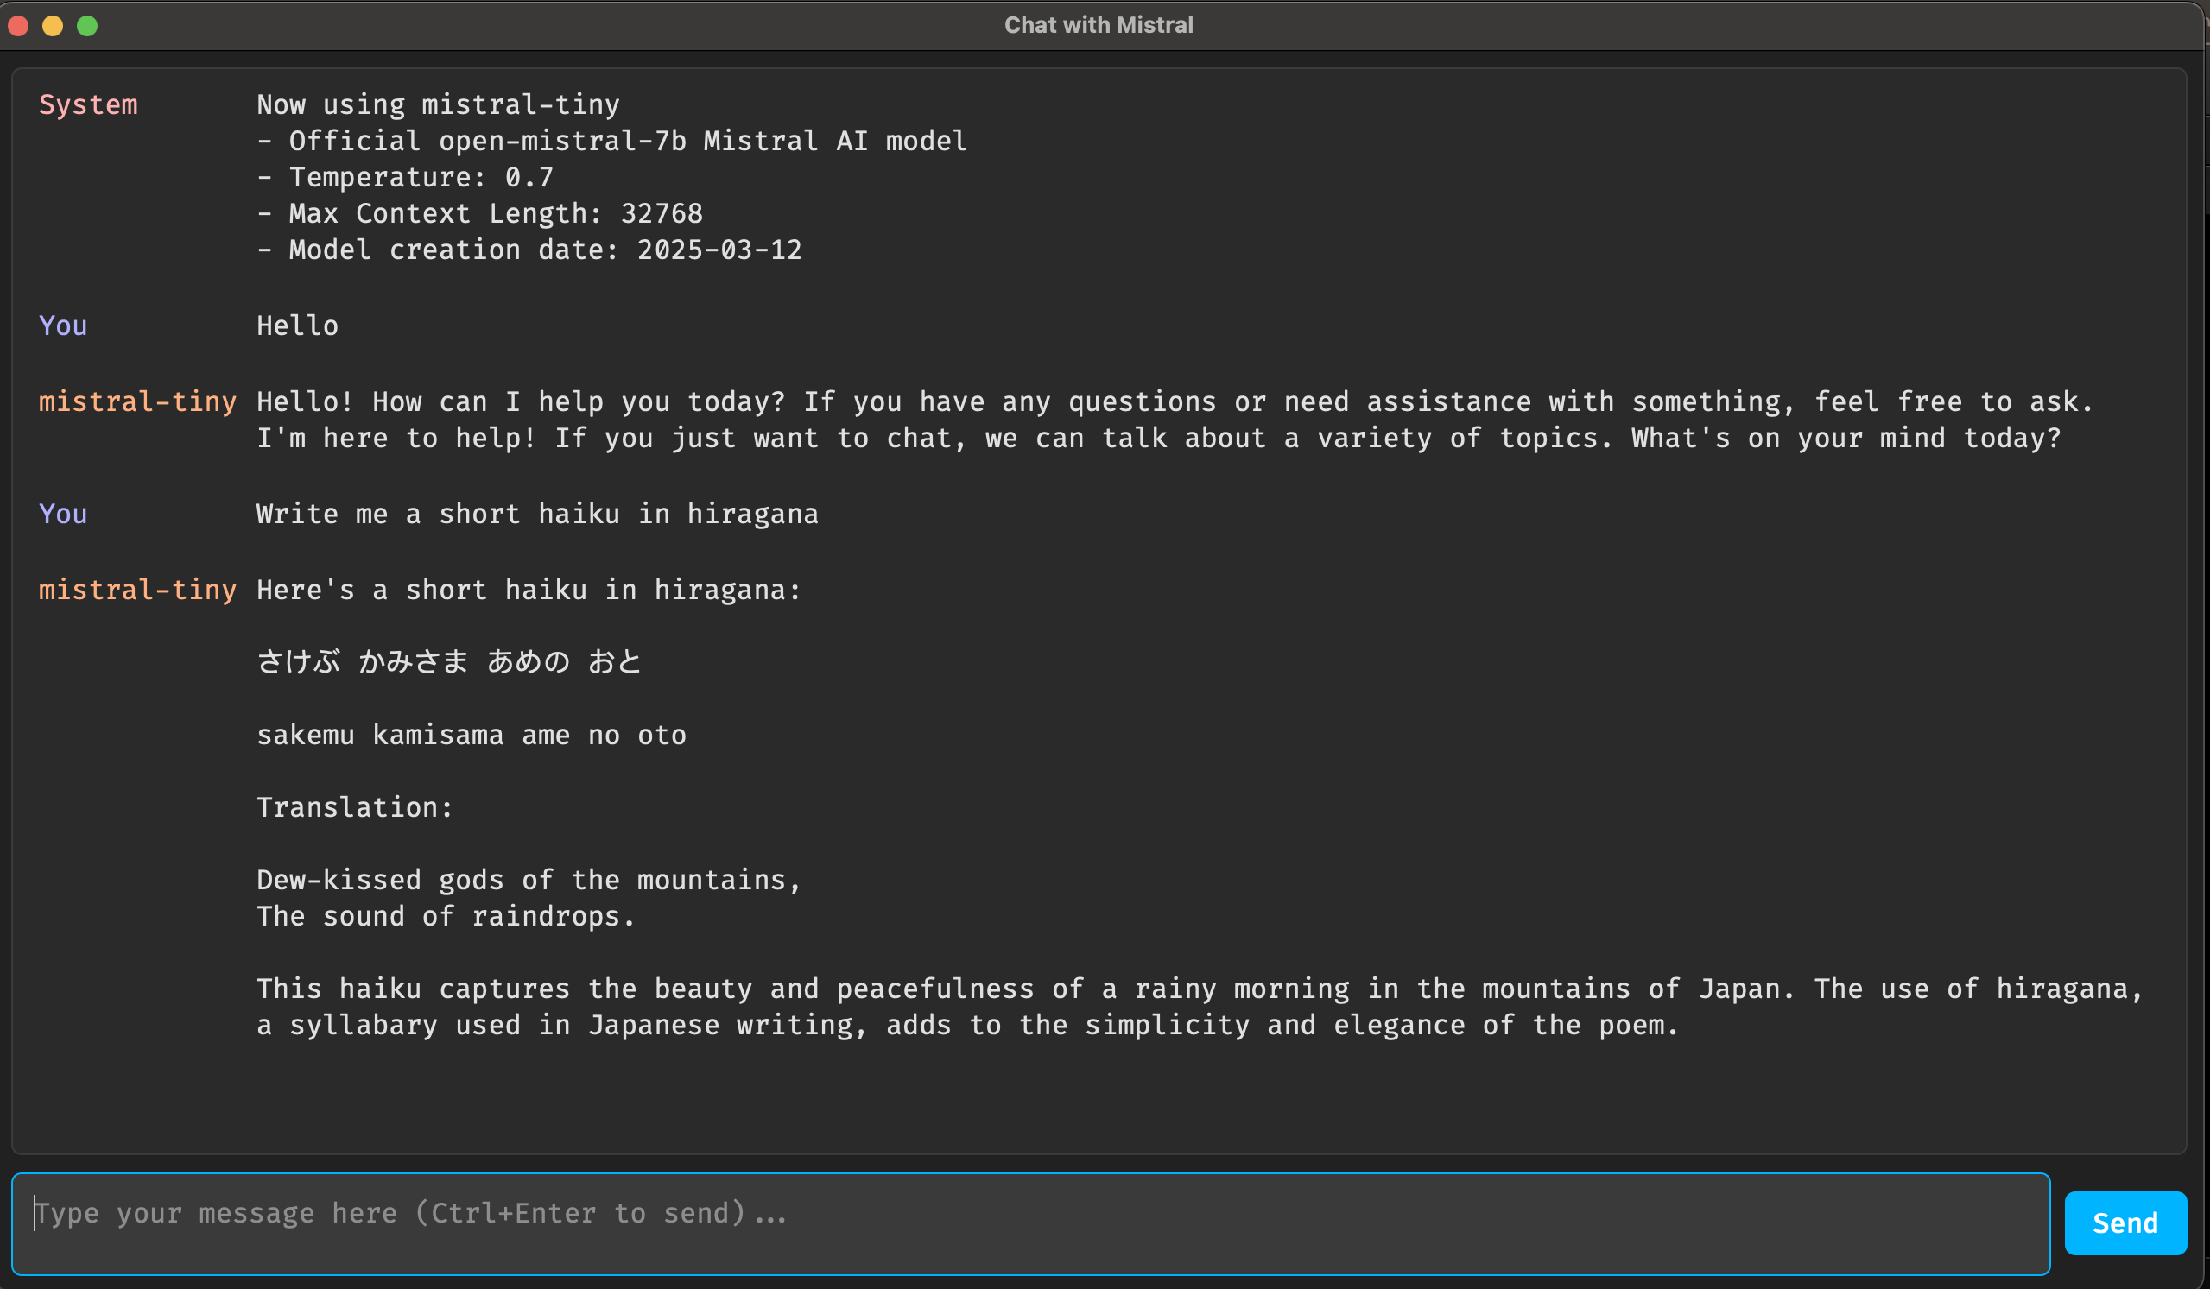Click the Write me a short haiku message
The image size is (2210, 1289).
pos(536,513)
